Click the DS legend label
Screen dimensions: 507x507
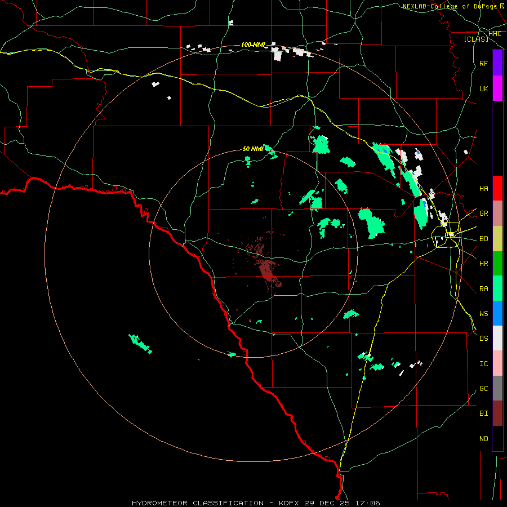483,339
